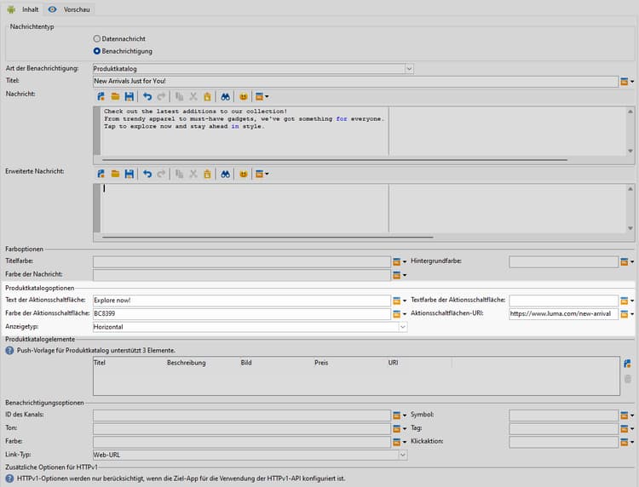The height and width of the screenshot is (487, 639).
Task: Click the Nachricht editor vertical scrollbar down arrow
Action: (630, 151)
